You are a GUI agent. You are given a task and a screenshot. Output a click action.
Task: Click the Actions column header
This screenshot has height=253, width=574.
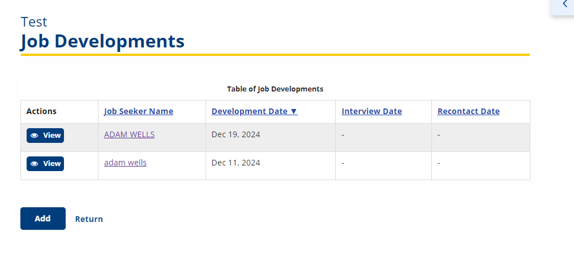[41, 111]
